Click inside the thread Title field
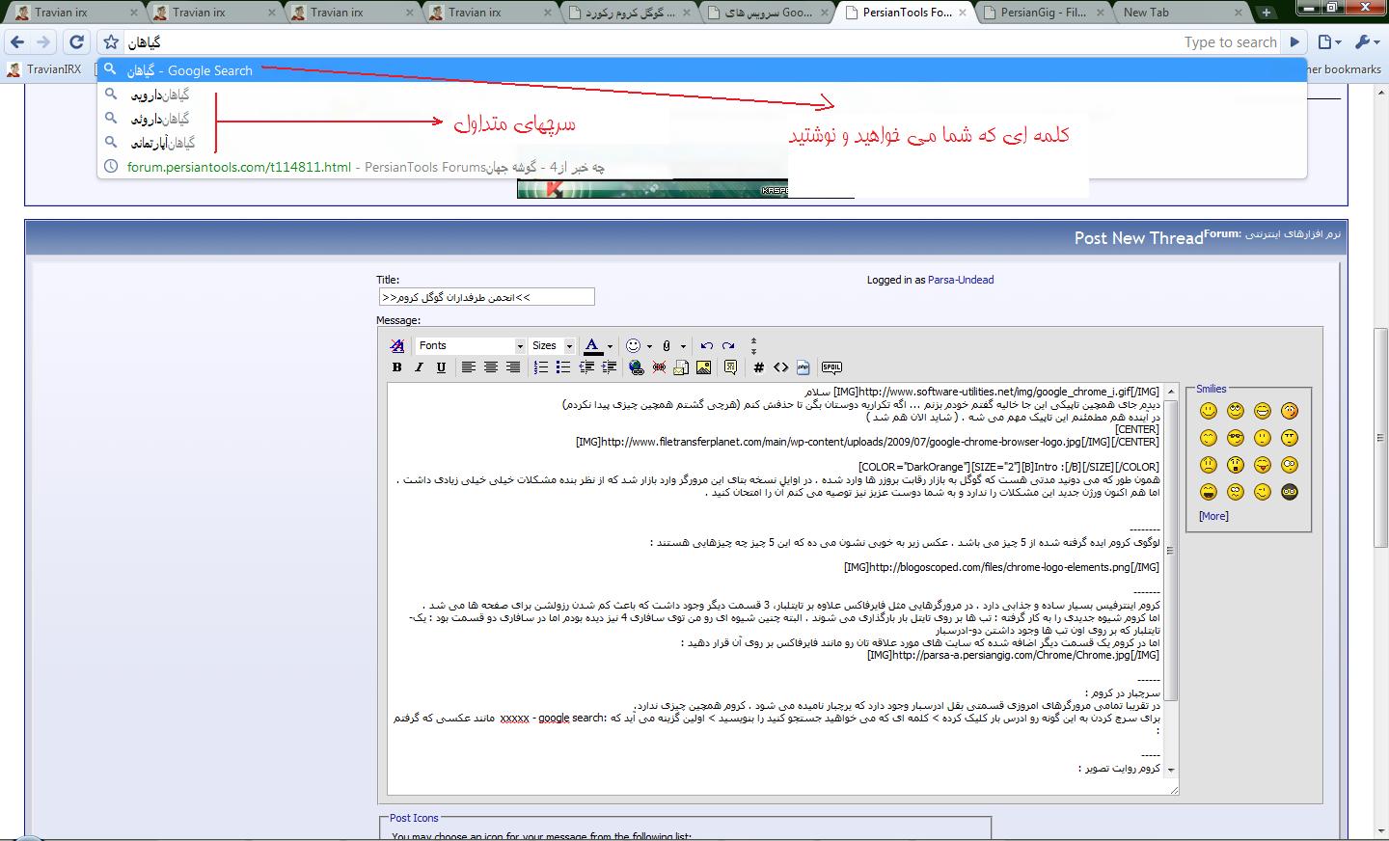Image resolution: width=1389 pixels, height=841 pixels. (486, 297)
